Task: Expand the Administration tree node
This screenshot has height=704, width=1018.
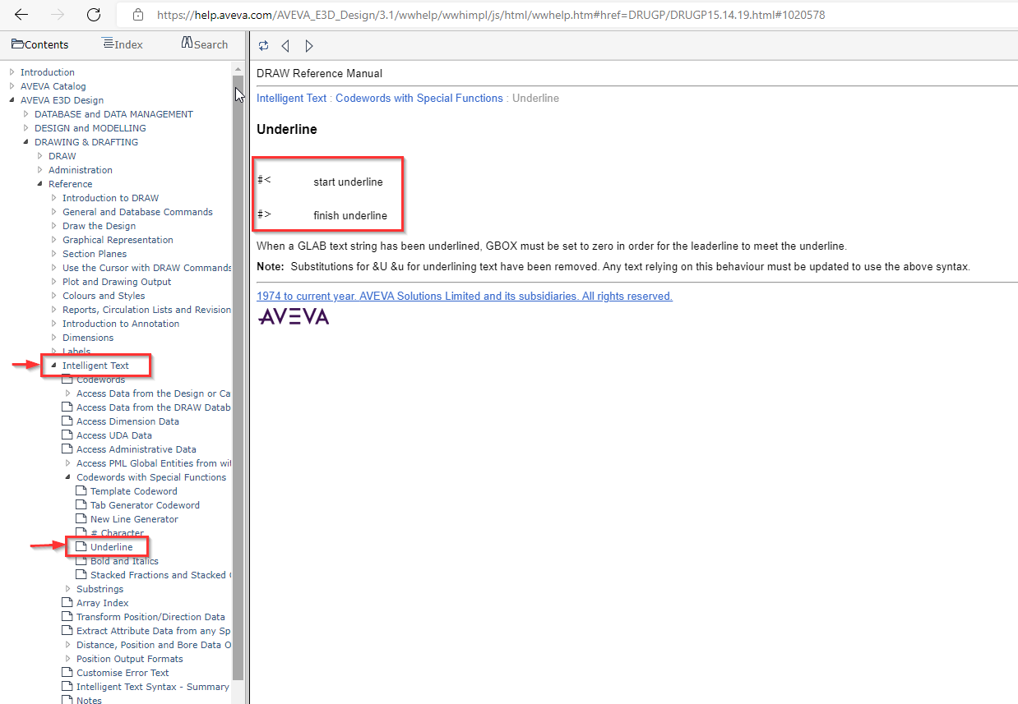Action: (x=40, y=170)
